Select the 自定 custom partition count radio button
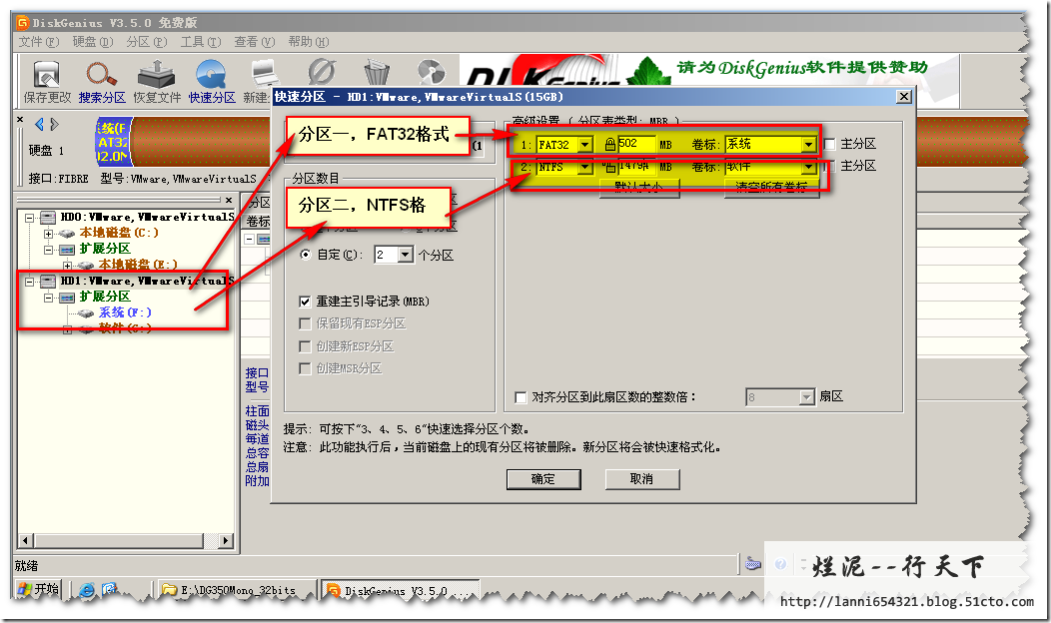This screenshot has height=623, width=1051. (x=306, y=255)
